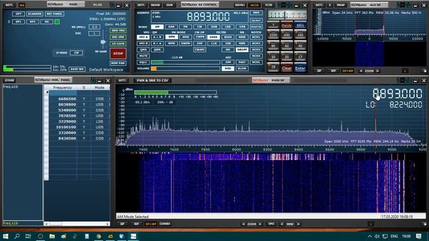The width and height of the screenshot is (429, 241).
Task: Select DIGITAL mode
Action: coord(256,27)
